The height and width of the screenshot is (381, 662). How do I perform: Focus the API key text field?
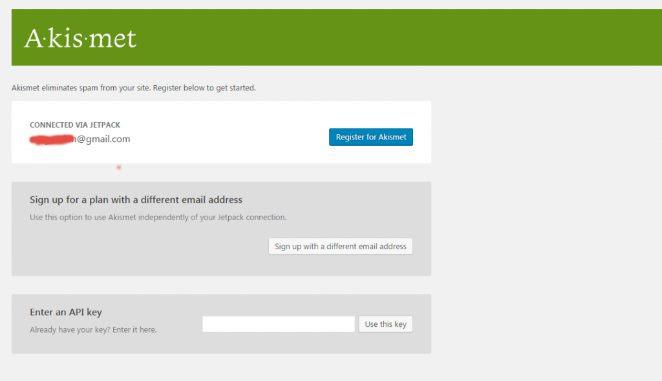(x=279, y=324)
